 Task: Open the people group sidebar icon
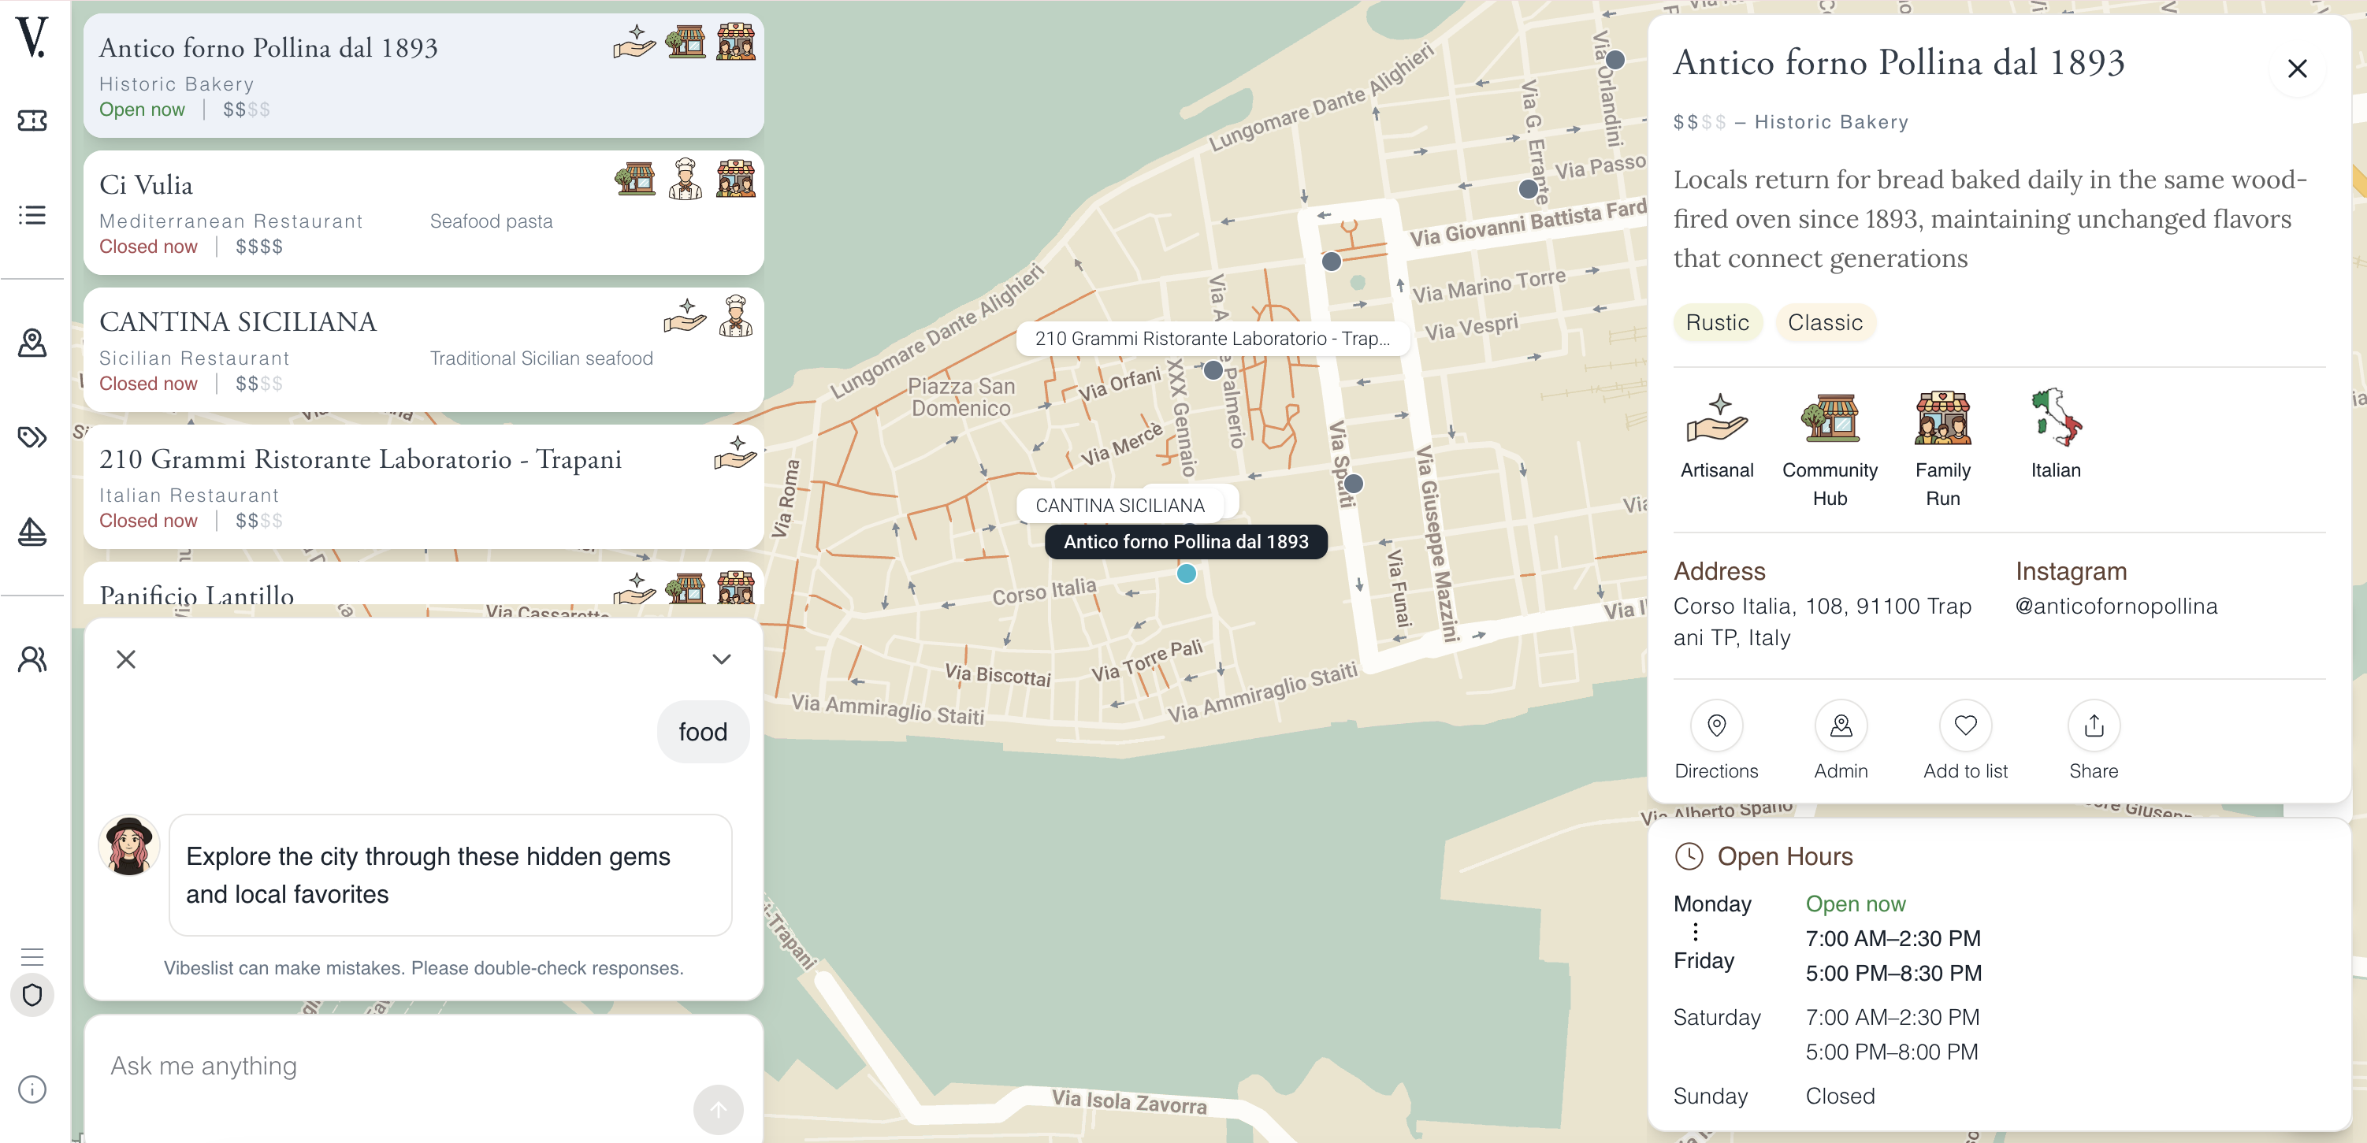pos(32,659)
